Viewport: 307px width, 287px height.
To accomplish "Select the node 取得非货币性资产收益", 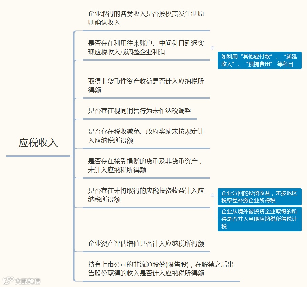I will [x=146, y=86].
